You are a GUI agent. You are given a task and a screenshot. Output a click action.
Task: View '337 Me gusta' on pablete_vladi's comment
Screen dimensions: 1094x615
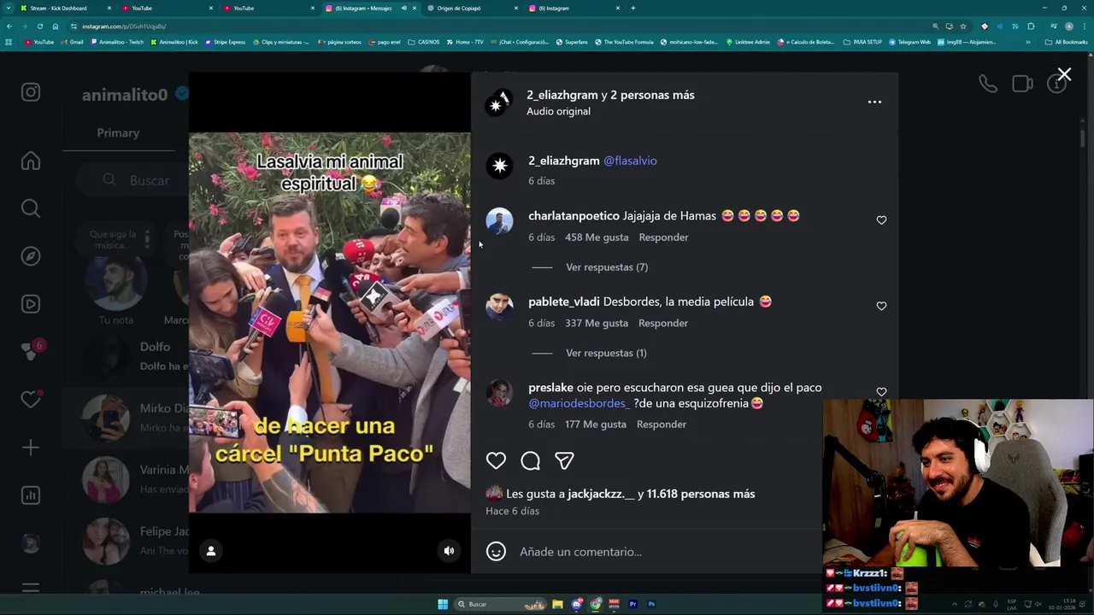point(597,323)
